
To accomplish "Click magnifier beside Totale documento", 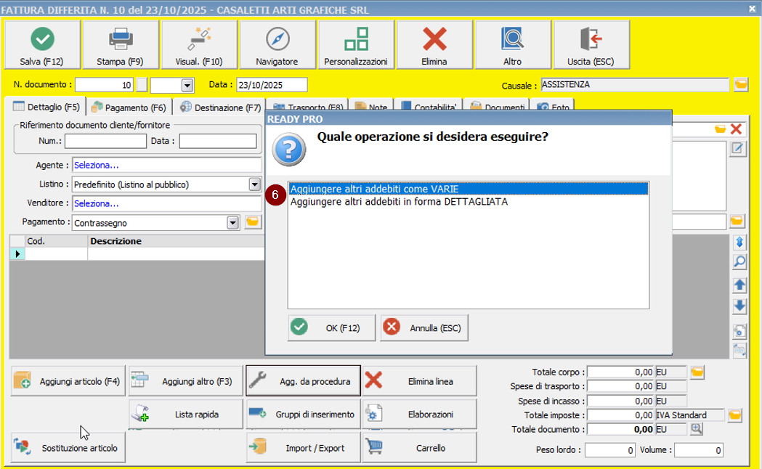I will click(x=697, y=429).
